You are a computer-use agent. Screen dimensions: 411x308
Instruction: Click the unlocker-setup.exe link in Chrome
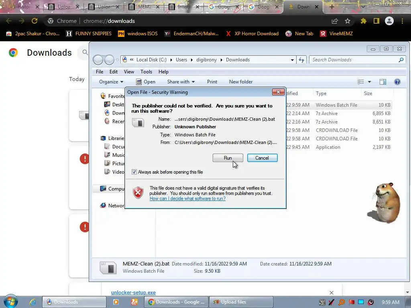(x=133, y=292)
